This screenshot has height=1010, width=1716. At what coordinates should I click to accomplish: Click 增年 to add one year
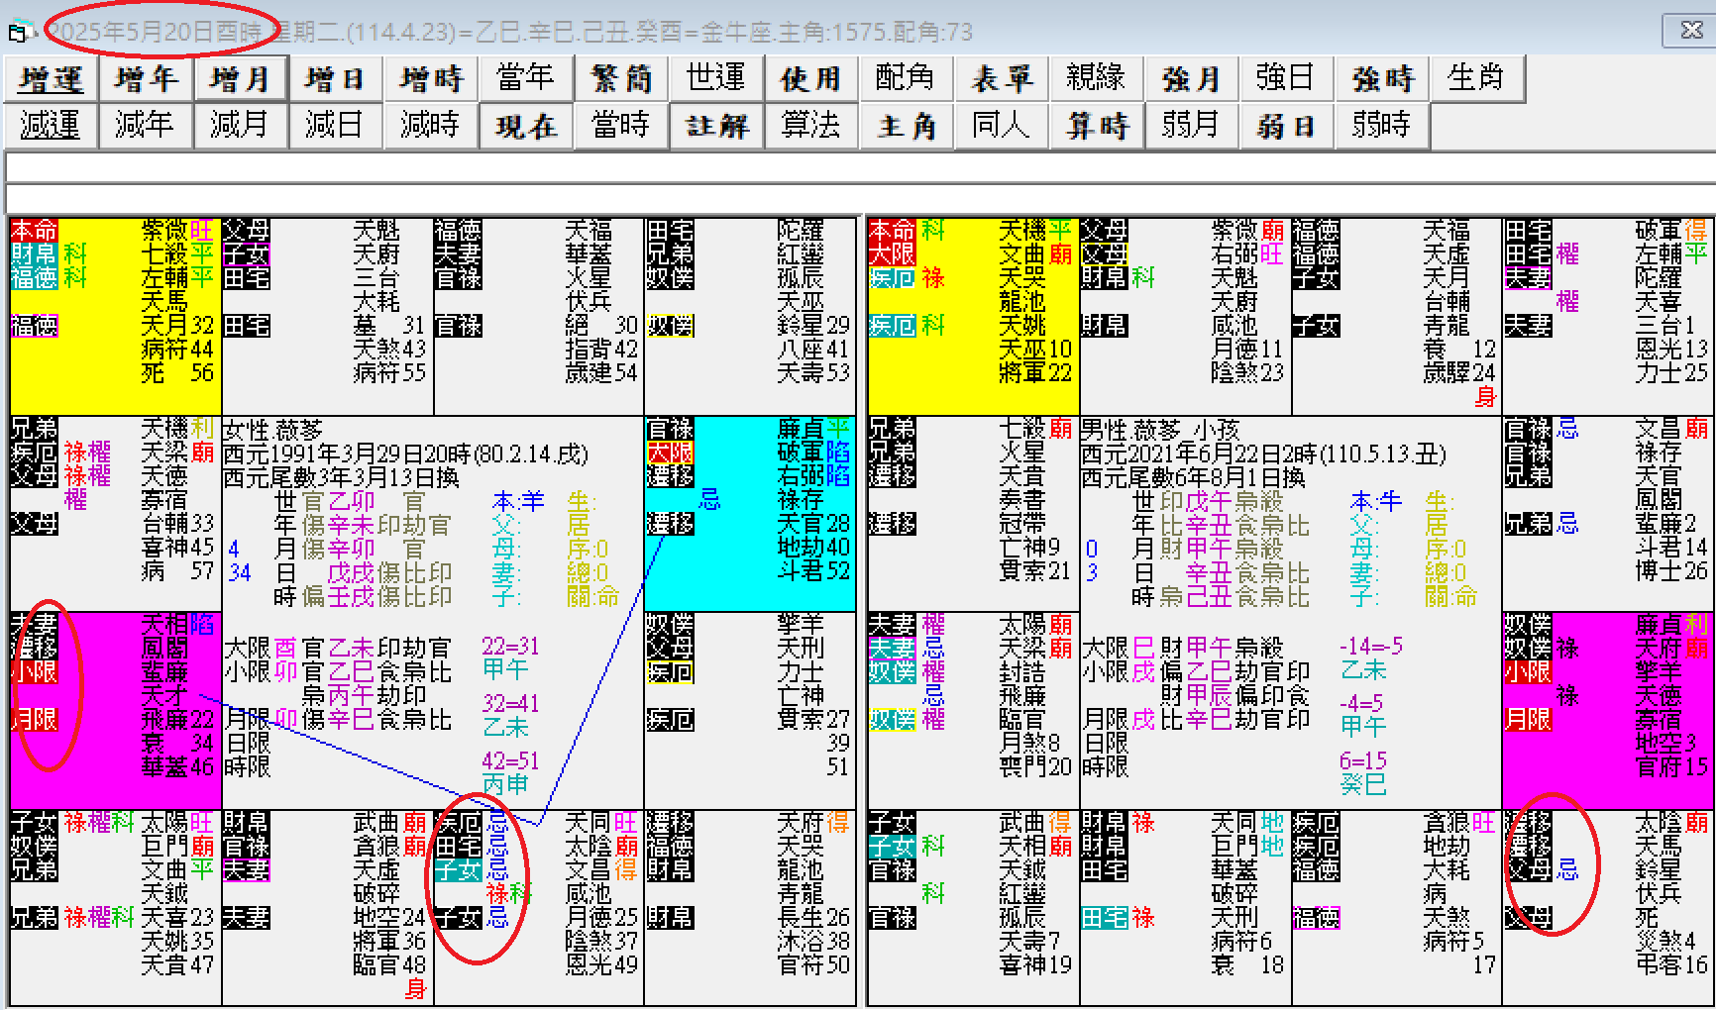[x=145, y=78]
